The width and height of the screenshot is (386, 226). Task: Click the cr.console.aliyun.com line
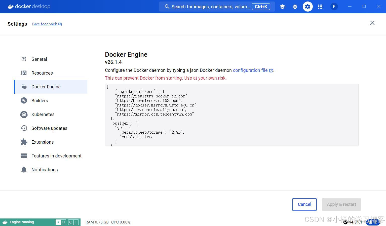pyautogui.click(x=151, y=109)
